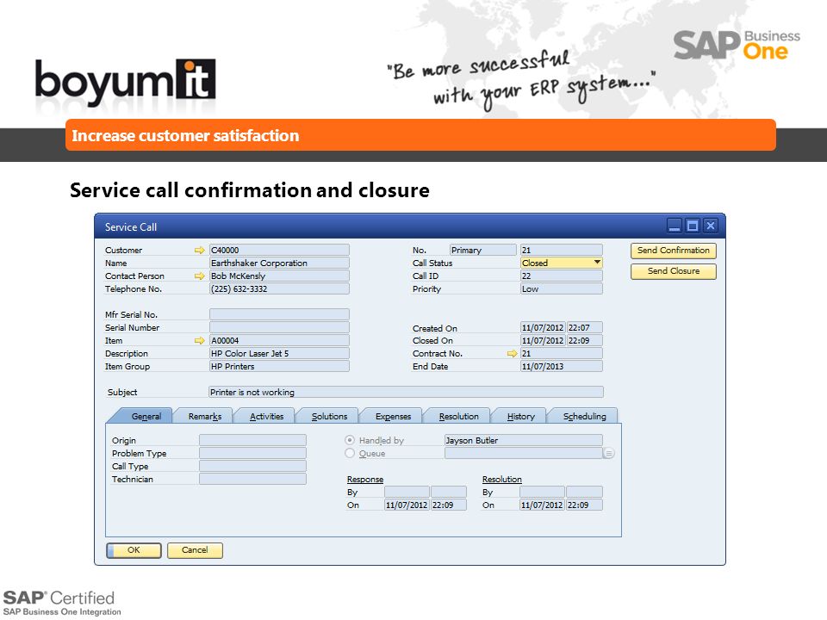Click the empty Technician field

252,479
